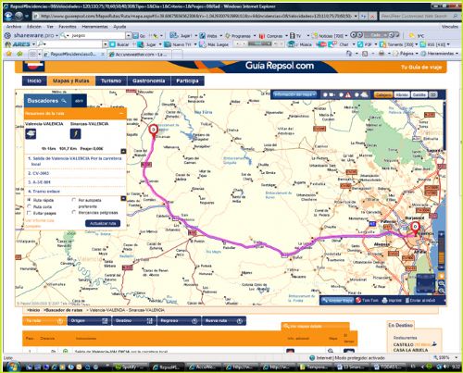This screenshot has height=373, width=463.
Task: Click the lower magnifier zoom icon on map
Action: (x=442, y=291)
